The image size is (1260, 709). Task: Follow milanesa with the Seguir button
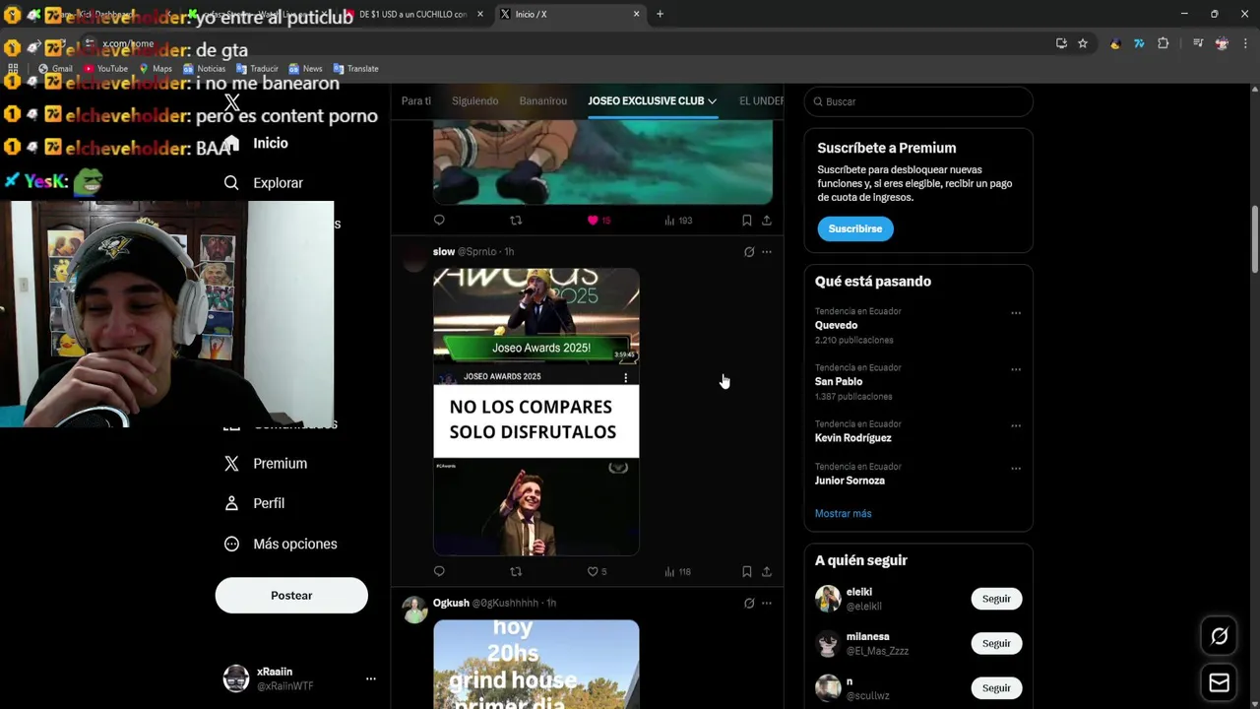[x=996, y=643]
